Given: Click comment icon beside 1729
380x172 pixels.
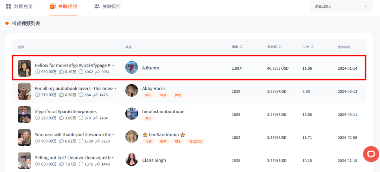Looking at the screenshot, I should [x=81, y=141].
